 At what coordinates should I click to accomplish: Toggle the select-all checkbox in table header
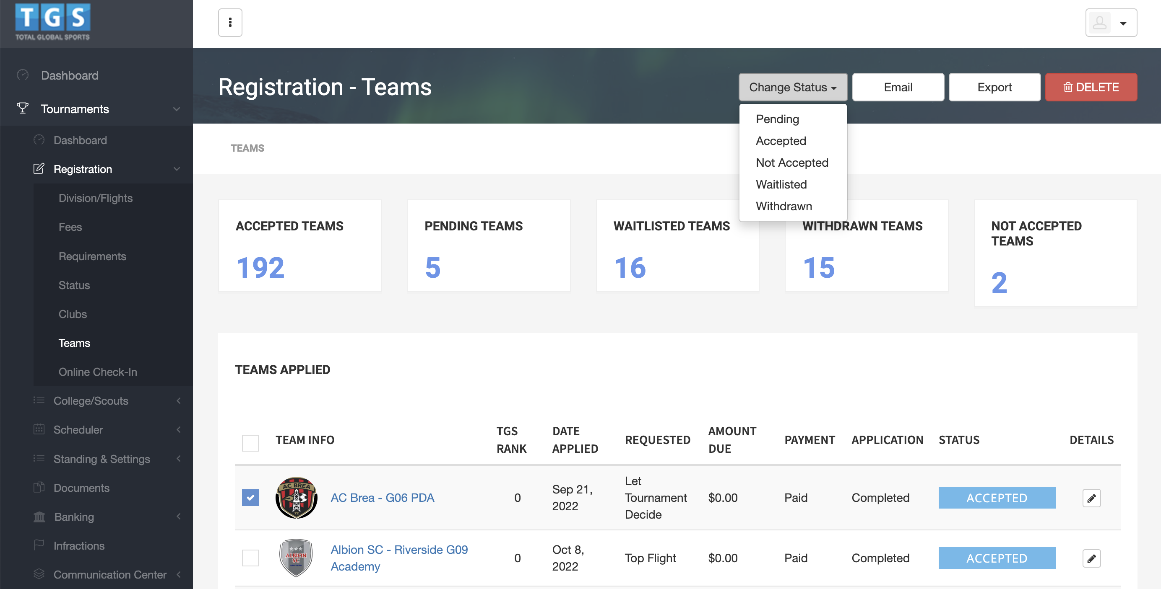tap(250, 443)
